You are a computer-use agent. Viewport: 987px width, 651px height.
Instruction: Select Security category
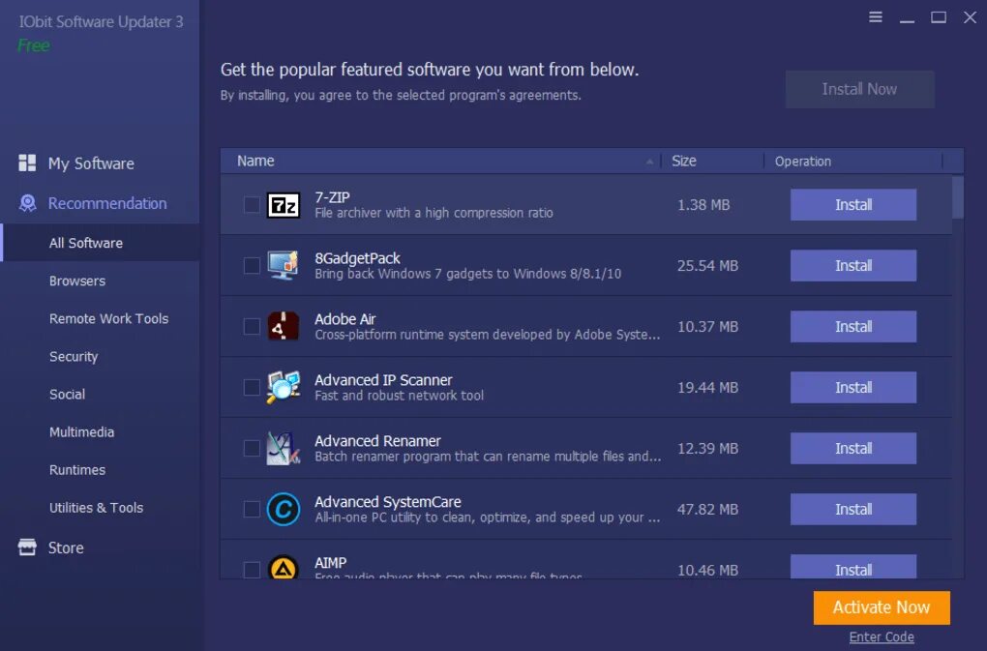click(74, 356)
